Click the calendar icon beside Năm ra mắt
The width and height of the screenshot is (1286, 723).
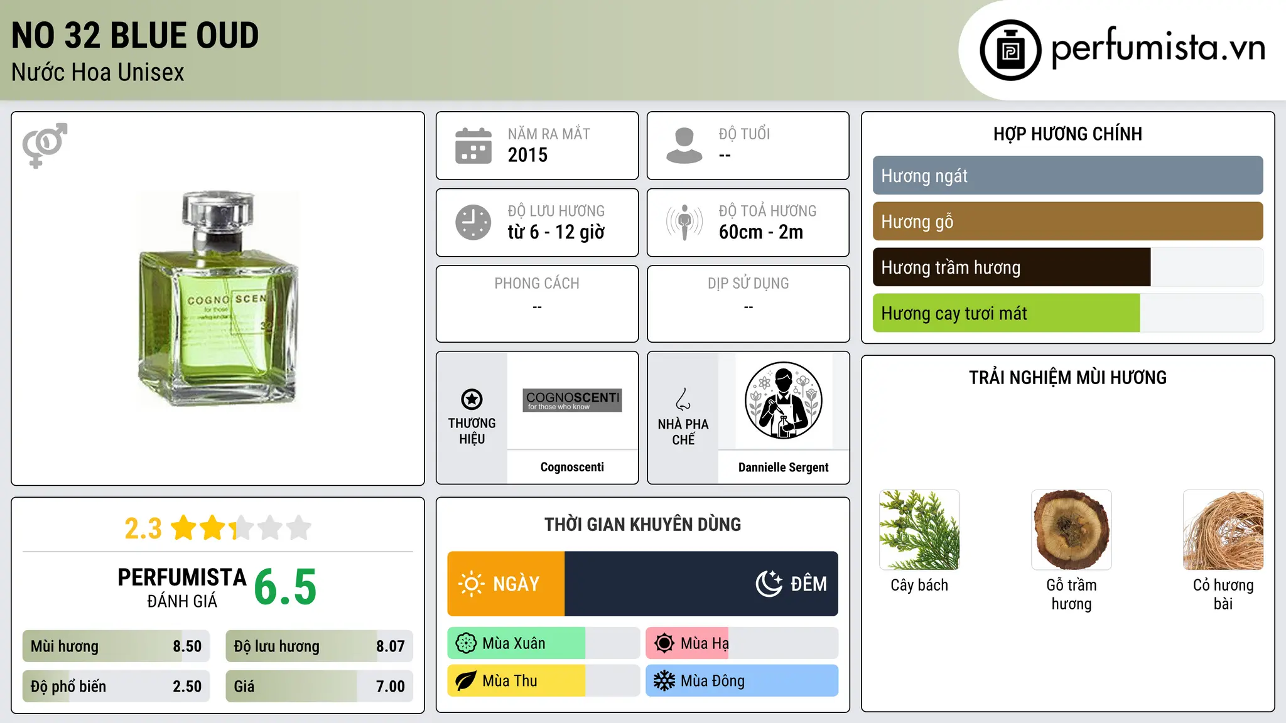473,146
